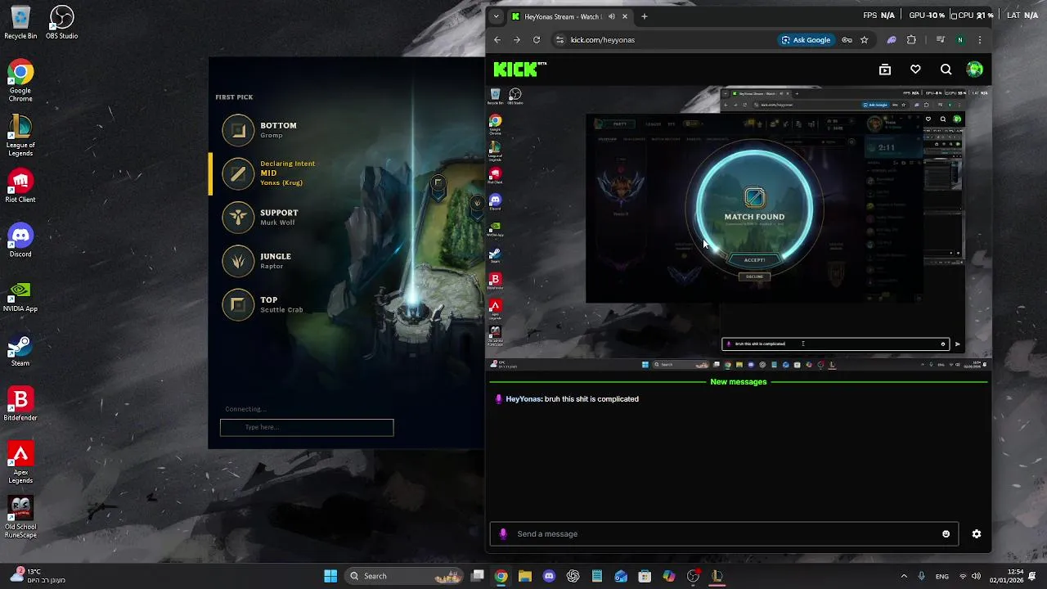
Task: Click the taskbar Search box
Action: pos(405,576)
